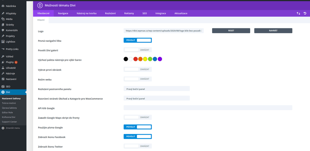Image resolution: width=310 pixels, height=151 pixels.
Task: Select the black palette color swatch
Action: tap(126, 59)
